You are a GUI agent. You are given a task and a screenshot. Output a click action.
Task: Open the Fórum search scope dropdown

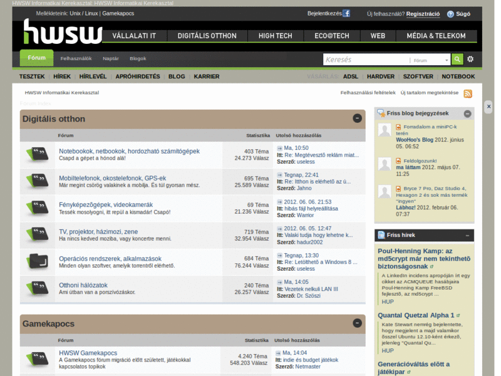point(429,60)
